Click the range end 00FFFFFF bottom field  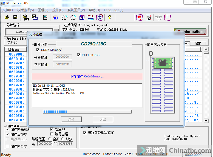point(66,144)
